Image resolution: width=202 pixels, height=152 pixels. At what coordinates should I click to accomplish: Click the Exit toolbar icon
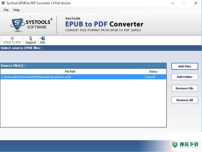pos(43,40)
